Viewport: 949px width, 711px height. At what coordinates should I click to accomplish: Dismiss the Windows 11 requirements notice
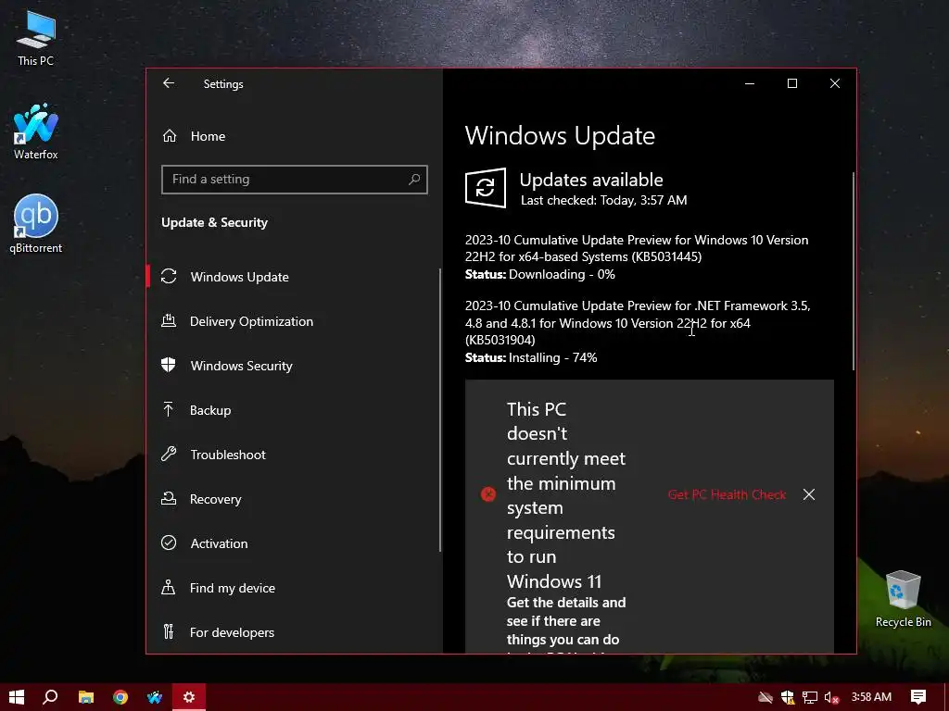pyautogui.click(x=808, y=494)
